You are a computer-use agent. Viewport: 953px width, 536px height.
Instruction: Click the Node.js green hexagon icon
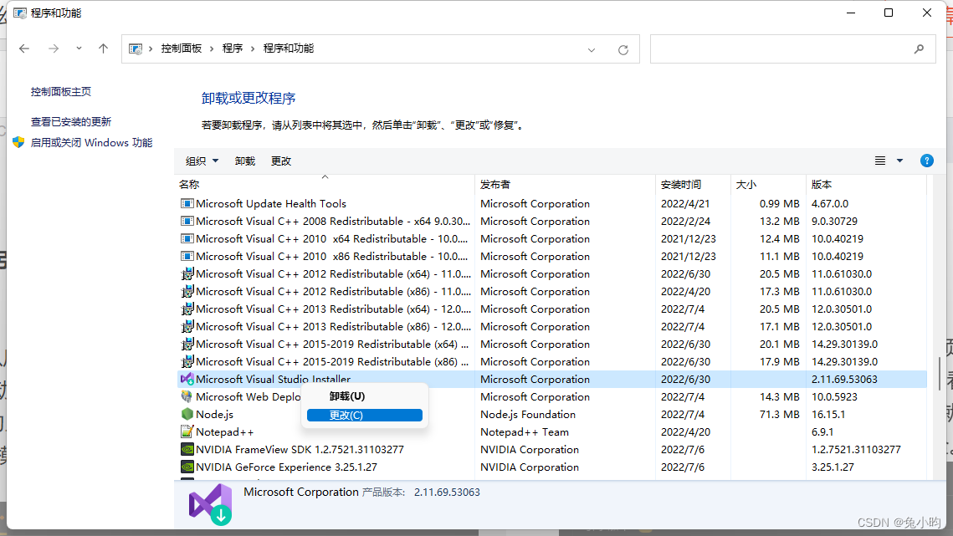pos(187,415)
